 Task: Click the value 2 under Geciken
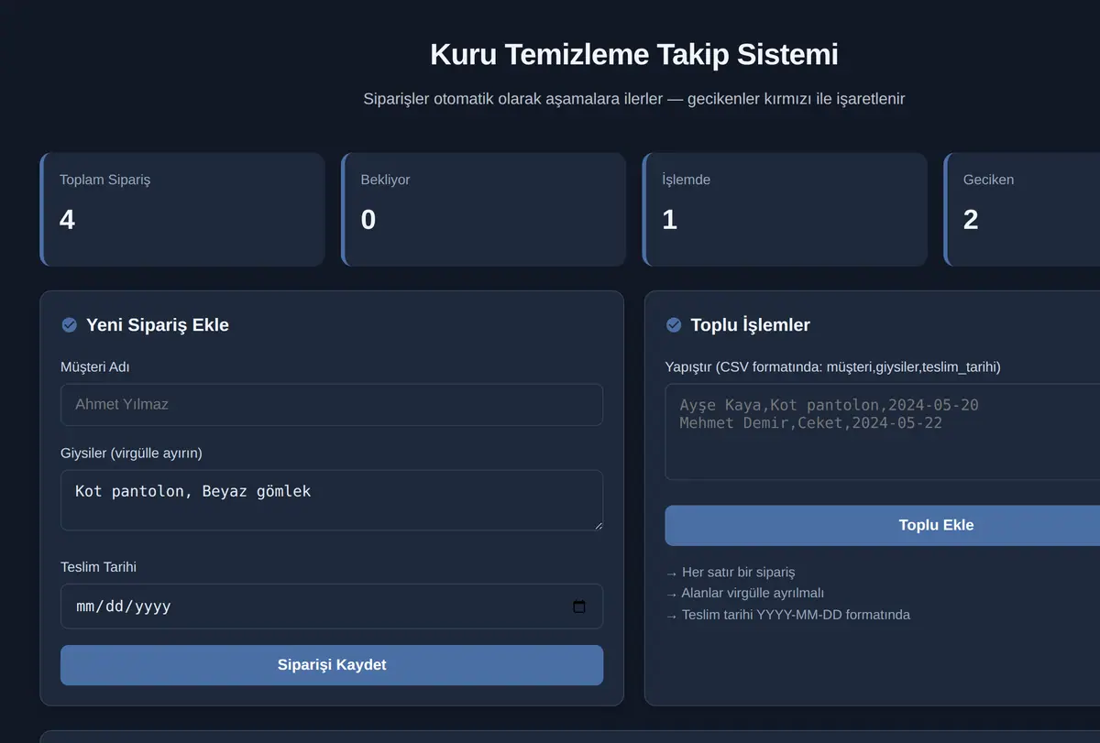971,220
